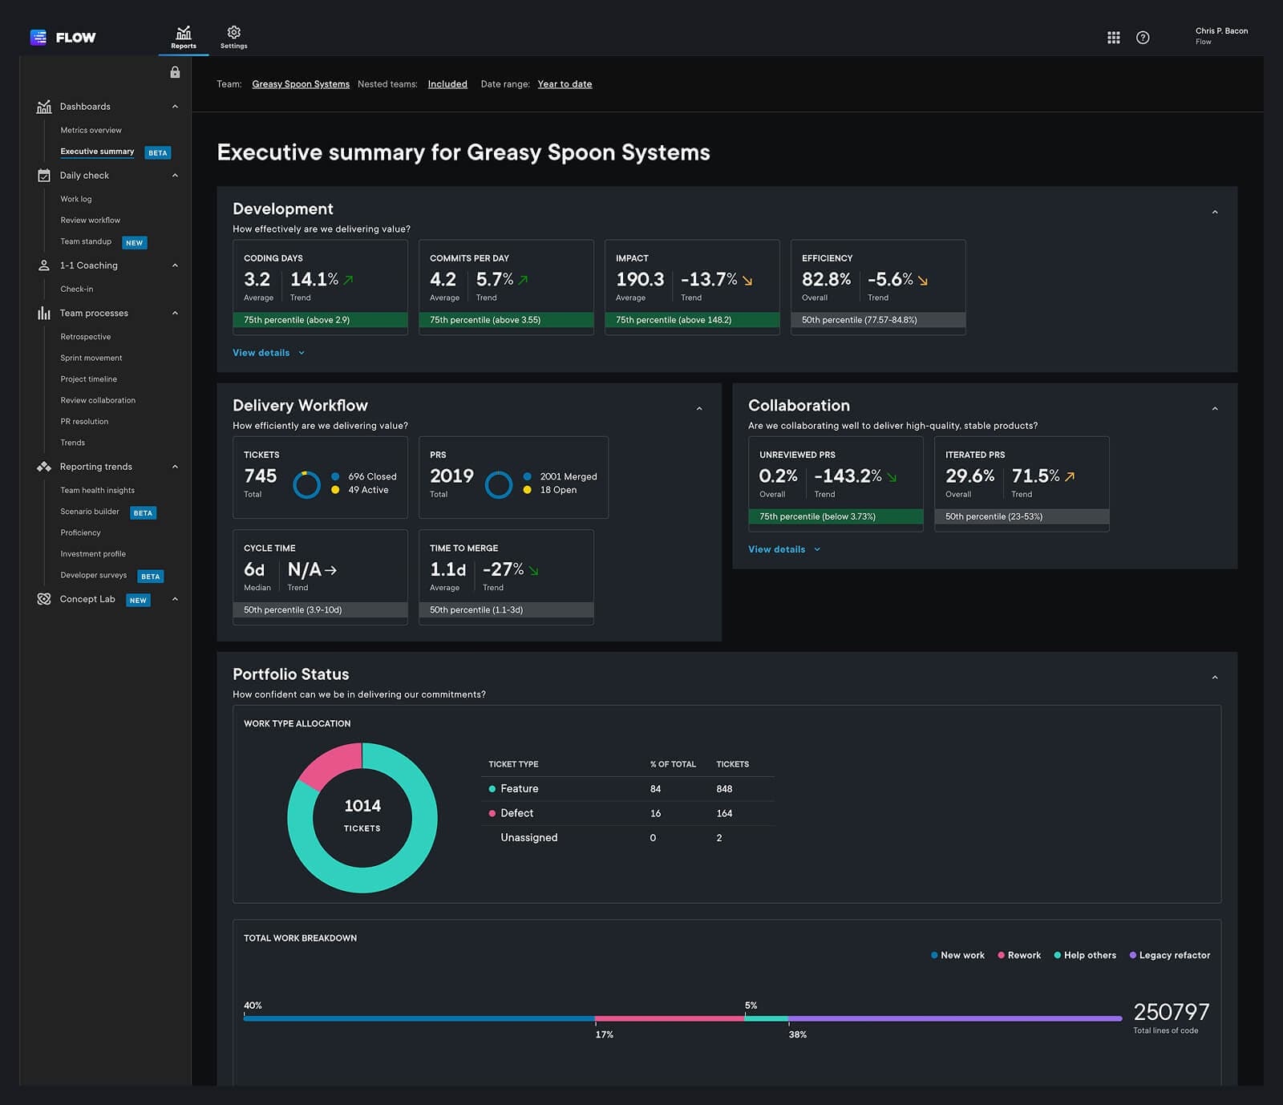Open the Reports tab

click(184, 37)
